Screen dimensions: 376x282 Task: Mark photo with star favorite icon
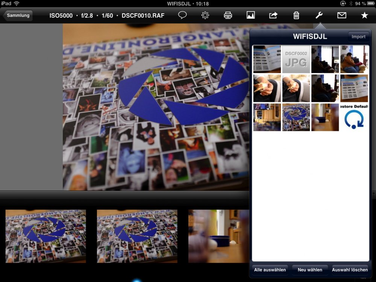click(x=364, y=15)
